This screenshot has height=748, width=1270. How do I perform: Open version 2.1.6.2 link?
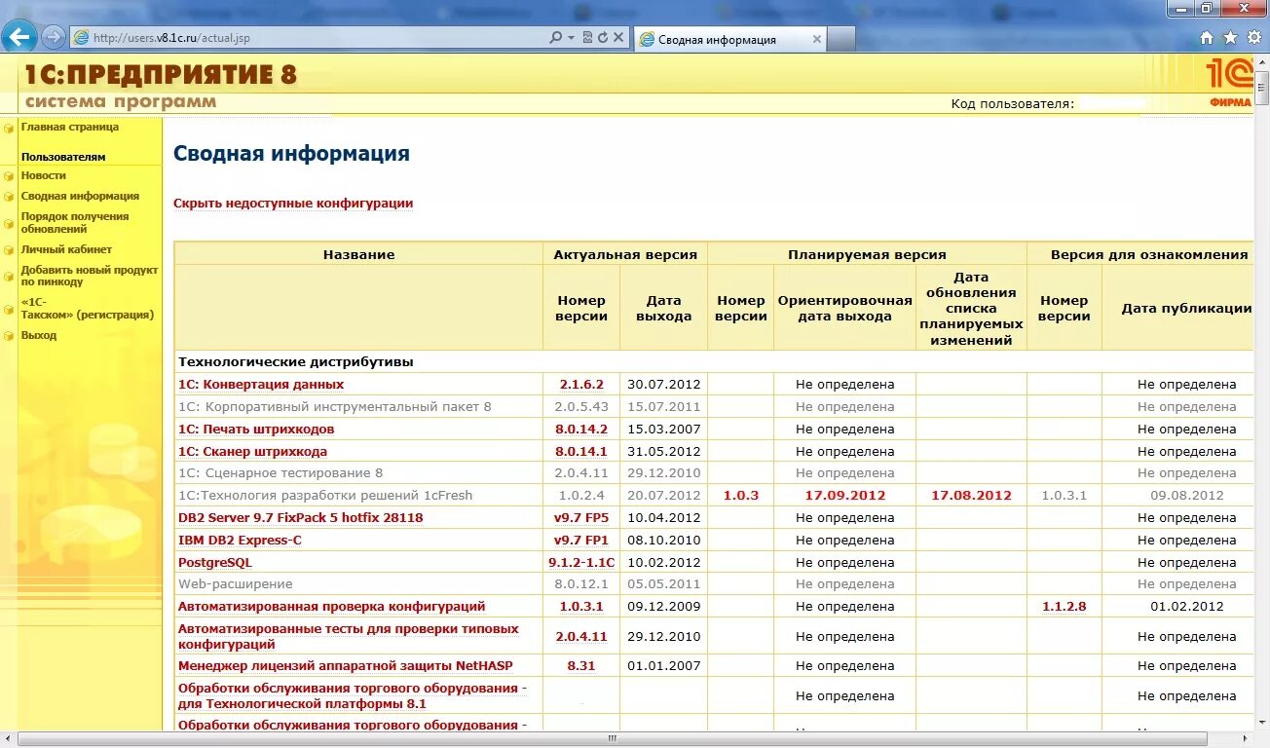tap(581, 385)
